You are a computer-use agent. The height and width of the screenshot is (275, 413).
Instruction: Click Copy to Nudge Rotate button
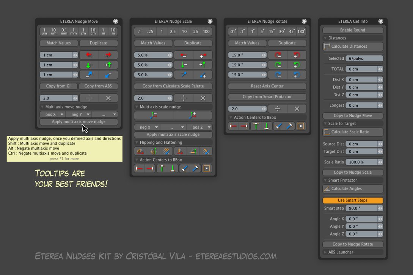(353, 244)
